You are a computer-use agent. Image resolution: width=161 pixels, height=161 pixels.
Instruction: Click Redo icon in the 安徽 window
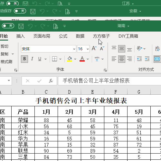[55, 11]
